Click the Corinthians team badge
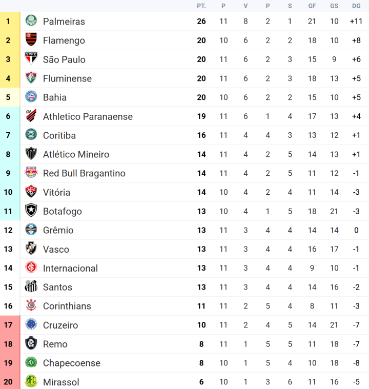Screen dimensions: 369x389 31,306
